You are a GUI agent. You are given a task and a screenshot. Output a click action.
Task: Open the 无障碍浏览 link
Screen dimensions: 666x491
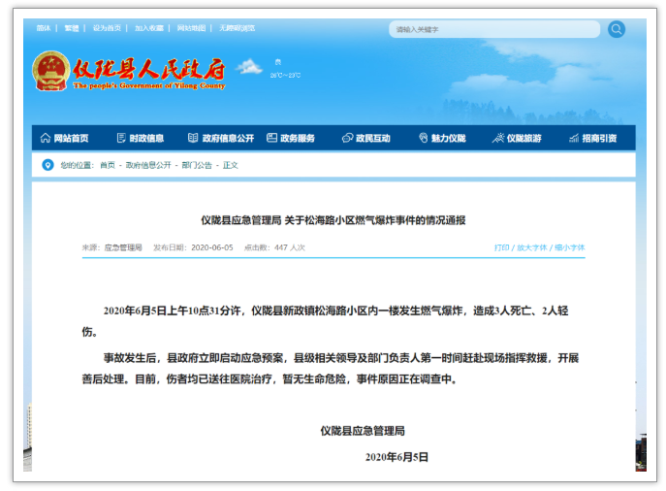237,28
